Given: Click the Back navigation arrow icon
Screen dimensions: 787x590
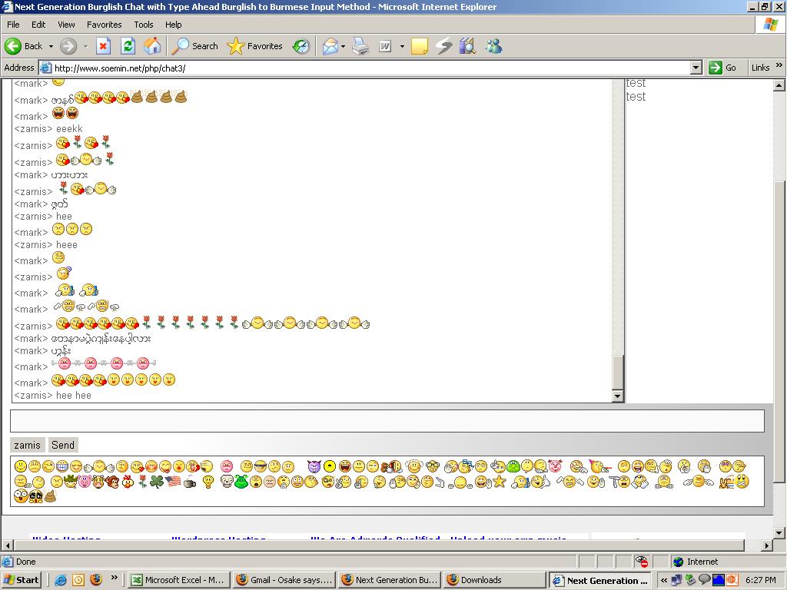Looking at the screenshot, I should click(x=12, y=46).
